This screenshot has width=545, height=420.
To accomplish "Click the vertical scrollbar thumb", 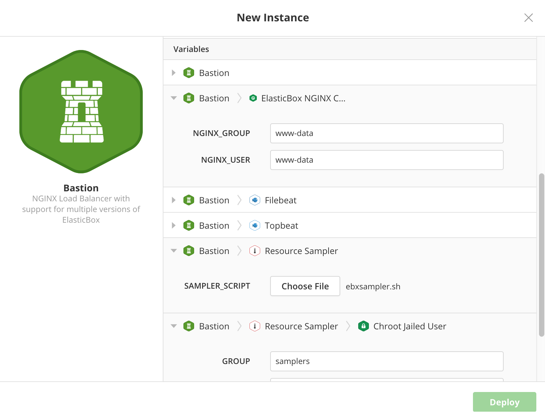I will click(x=542, y=255).
